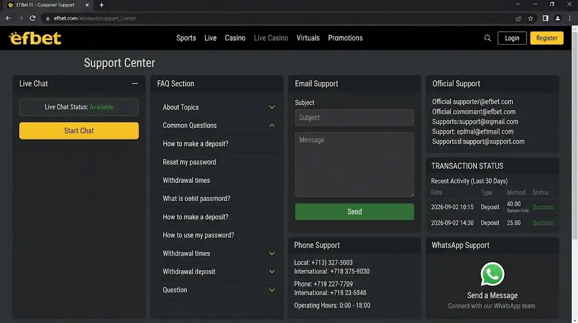Start a live chat session
The width and height of the screenshot is (578, 323).
(x=79, y=130)
